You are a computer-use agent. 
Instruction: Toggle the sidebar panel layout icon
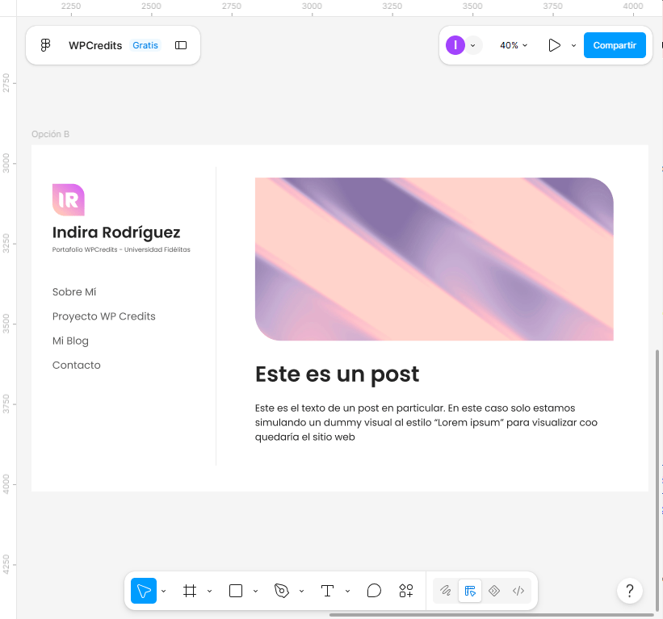click(x=181, y=45)
